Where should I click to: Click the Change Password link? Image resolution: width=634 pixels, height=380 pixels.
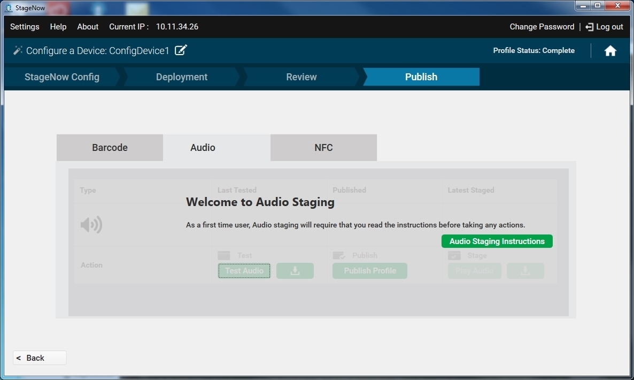point(542,27)
